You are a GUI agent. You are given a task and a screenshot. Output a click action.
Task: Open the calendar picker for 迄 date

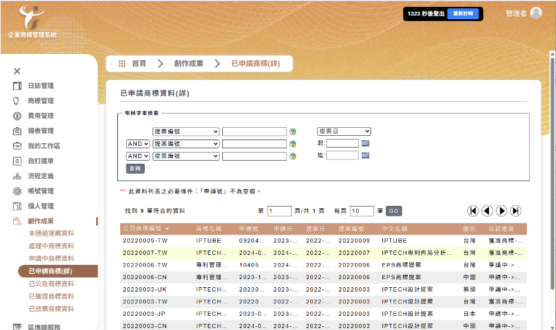[x=365, y=155]
